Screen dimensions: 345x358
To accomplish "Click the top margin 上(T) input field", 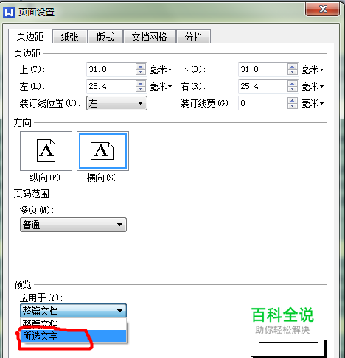I will [111, 69].
